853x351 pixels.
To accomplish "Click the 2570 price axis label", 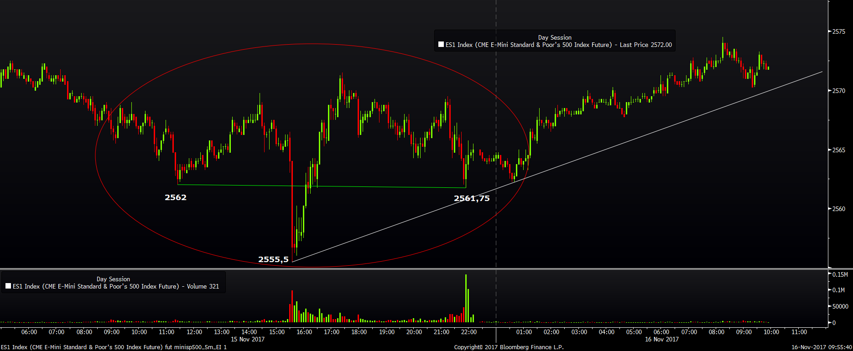I will pos(839,91).
